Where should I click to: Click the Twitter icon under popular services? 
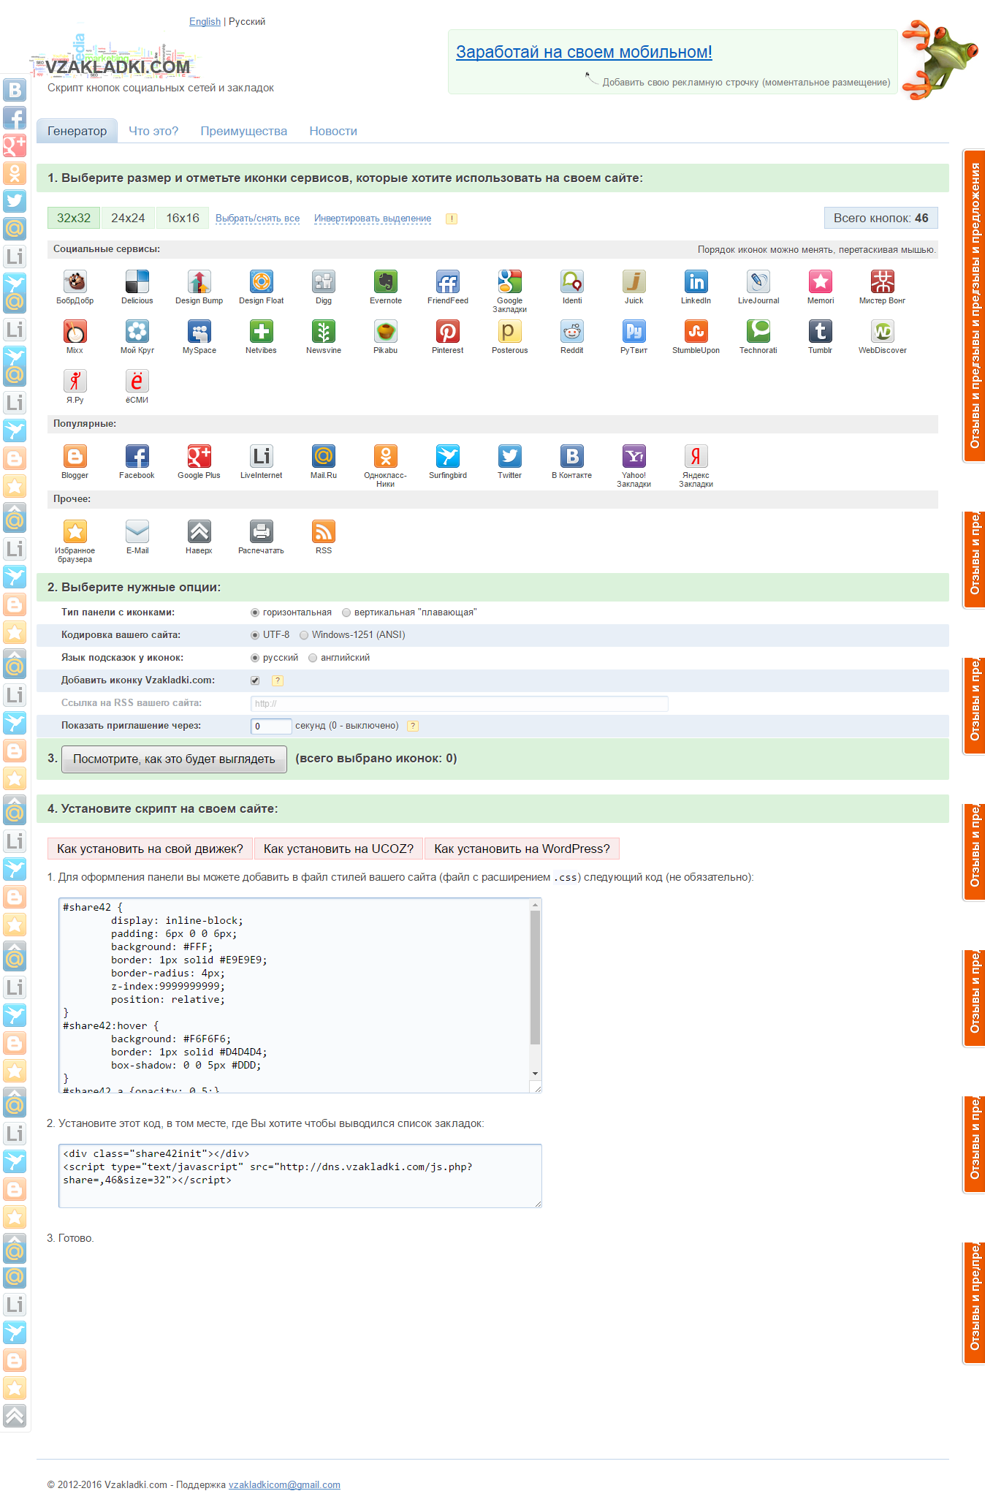tap(509, 457)
